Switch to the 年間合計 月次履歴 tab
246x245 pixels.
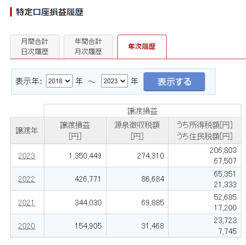[x=88, y=46]
